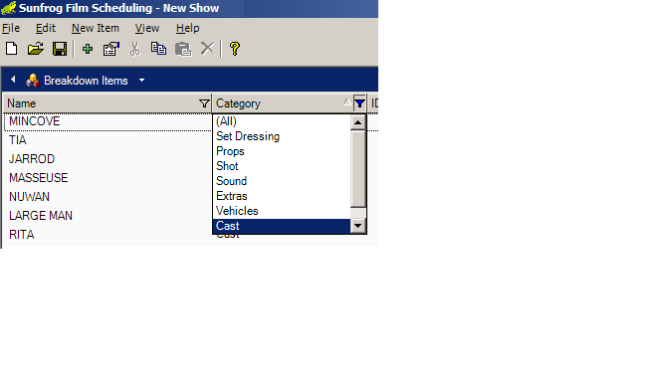Open help with the question mark icon
Viewport: 661px width, 381px height.
tap(235, 49)
